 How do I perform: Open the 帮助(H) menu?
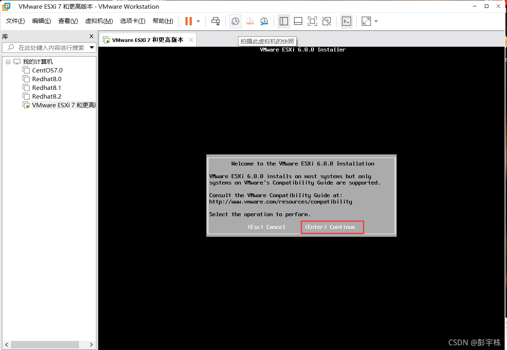tap(163, 21)
